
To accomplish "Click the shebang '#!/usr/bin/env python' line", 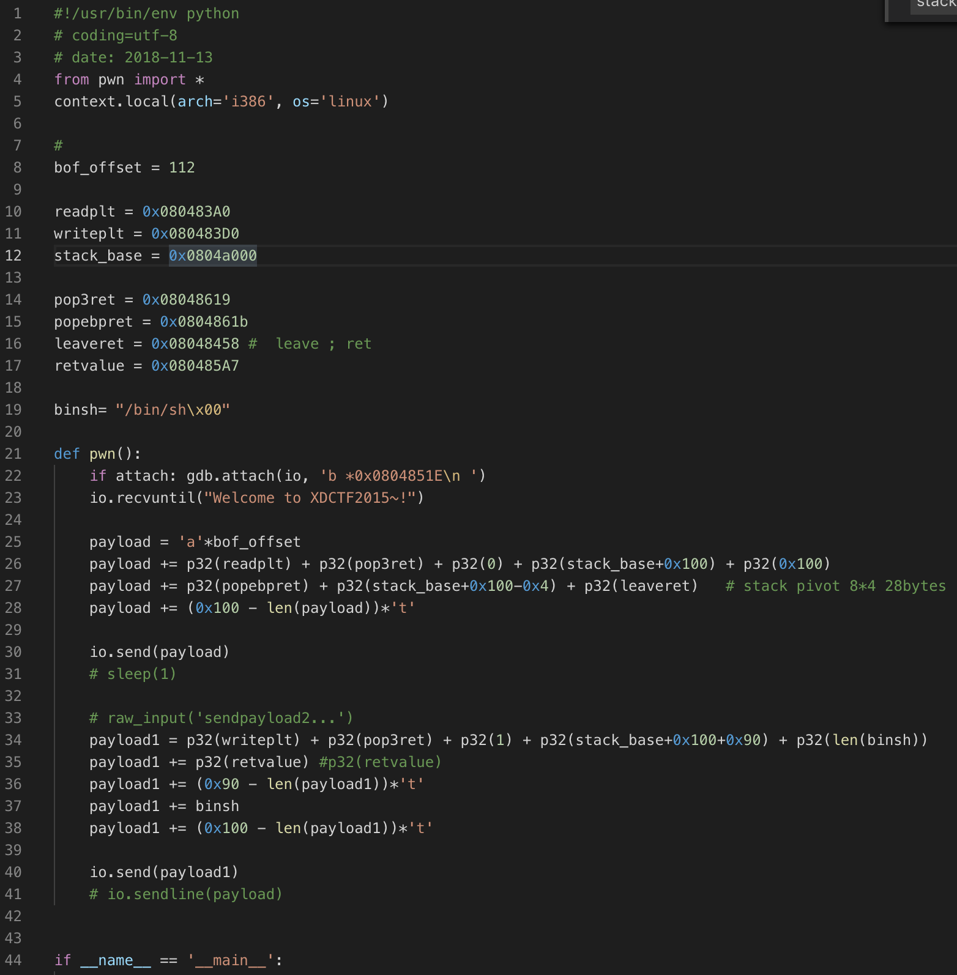I will (146, 13).
